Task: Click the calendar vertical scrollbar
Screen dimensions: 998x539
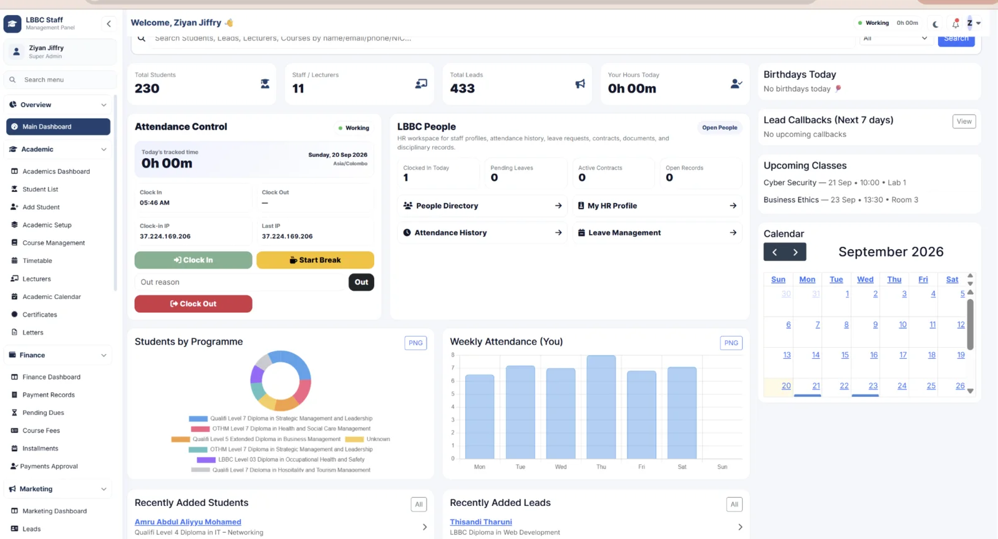Action: click(x=970, y=325)
